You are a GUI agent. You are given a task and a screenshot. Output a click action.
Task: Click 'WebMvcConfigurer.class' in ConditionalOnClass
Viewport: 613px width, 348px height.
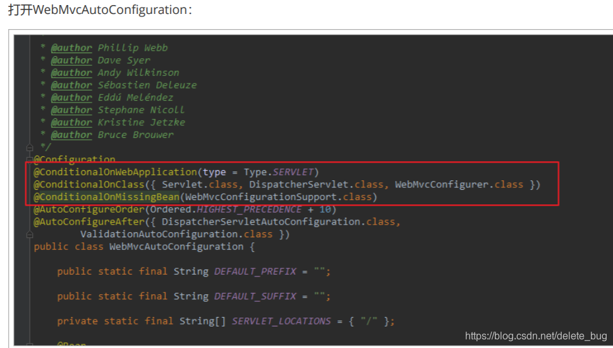[x=459, y=185]
